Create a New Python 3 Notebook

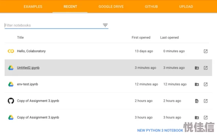[x=160, y=131]
